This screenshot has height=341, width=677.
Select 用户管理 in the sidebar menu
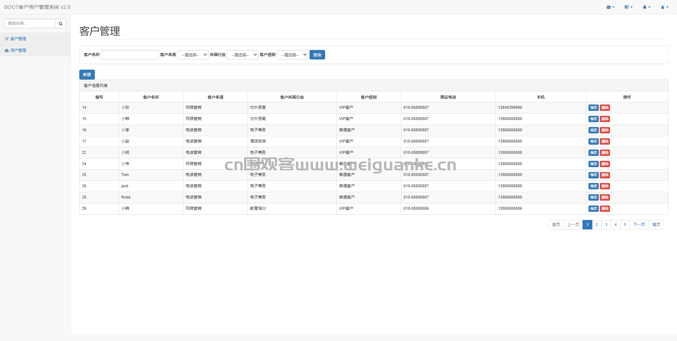pyautogui.click(x=18, y=50)
